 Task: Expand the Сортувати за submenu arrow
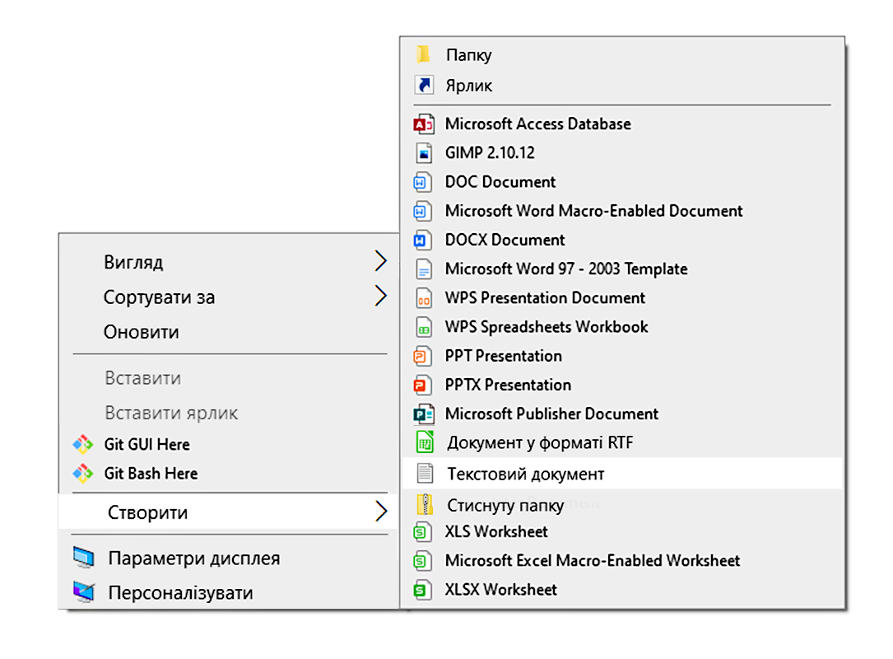coord(380,297)
